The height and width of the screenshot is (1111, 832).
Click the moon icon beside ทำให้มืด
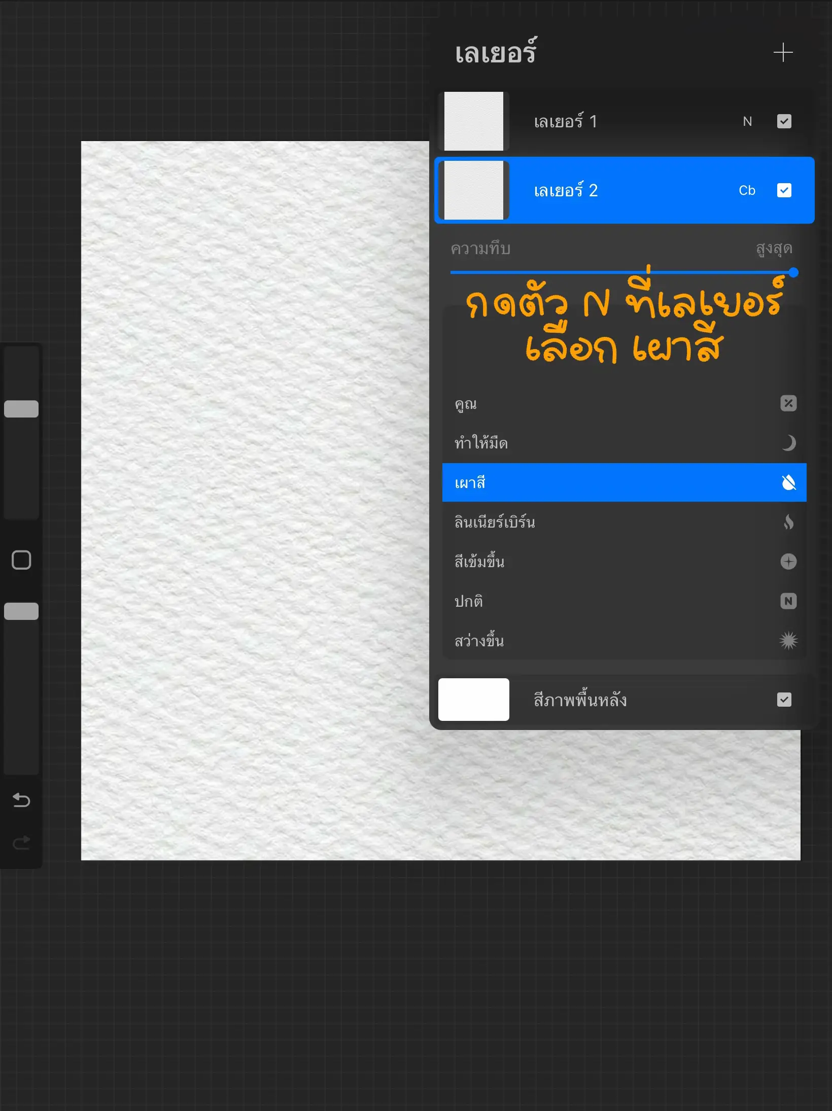[x=788, y=443]
